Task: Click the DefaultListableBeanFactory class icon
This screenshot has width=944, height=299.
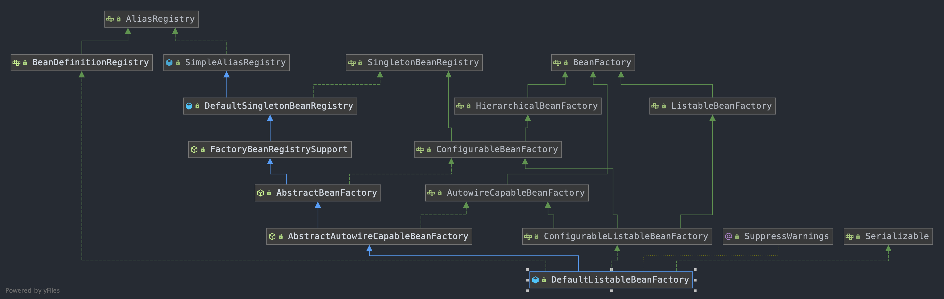Action: click(x=535, y=280)
